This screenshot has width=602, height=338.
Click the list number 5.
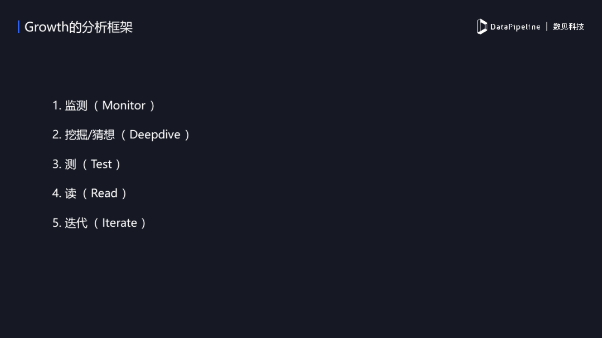pos(56,223)
